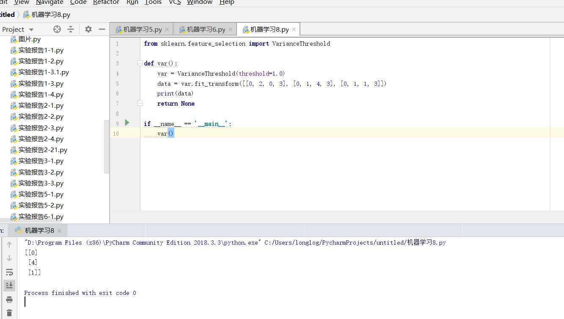Open the Help menu
Viewport: 564px width, 319px height.
[227, 3]
